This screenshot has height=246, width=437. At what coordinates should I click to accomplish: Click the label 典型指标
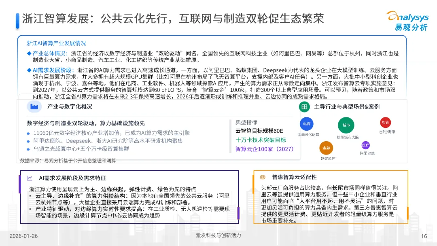point(246,122)
